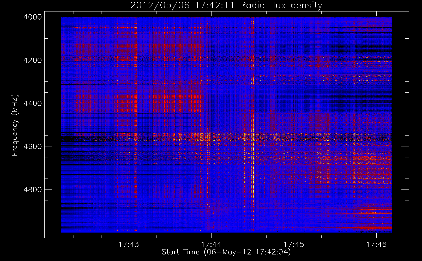The width and height of the screenshot is (422, 261).
Task: Click the 4600 frequency tick label
Action: (33, 146)
